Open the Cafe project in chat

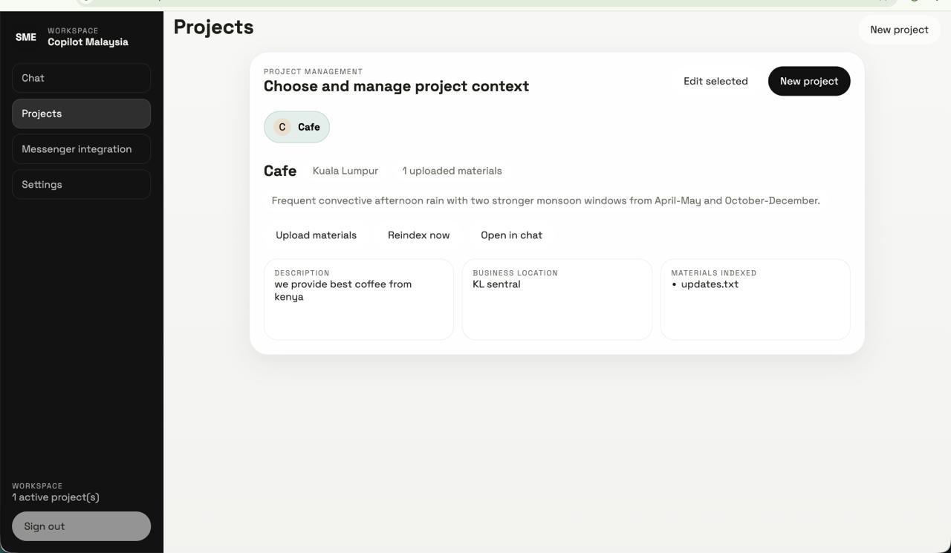pos(511,235)
